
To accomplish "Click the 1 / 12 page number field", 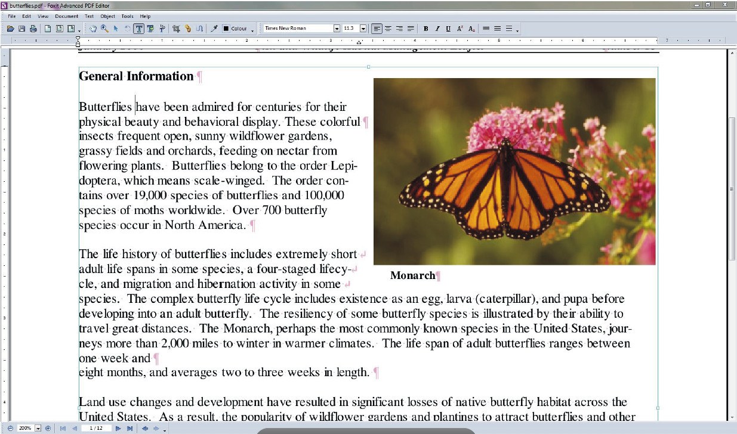I will [96, 428].
